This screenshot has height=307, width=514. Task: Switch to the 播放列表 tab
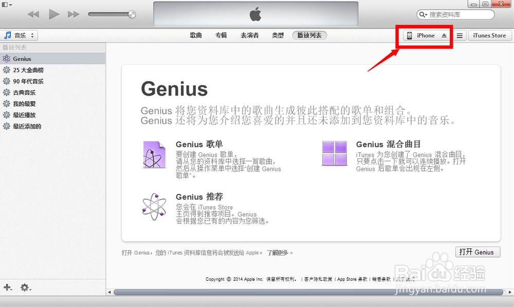309,35
